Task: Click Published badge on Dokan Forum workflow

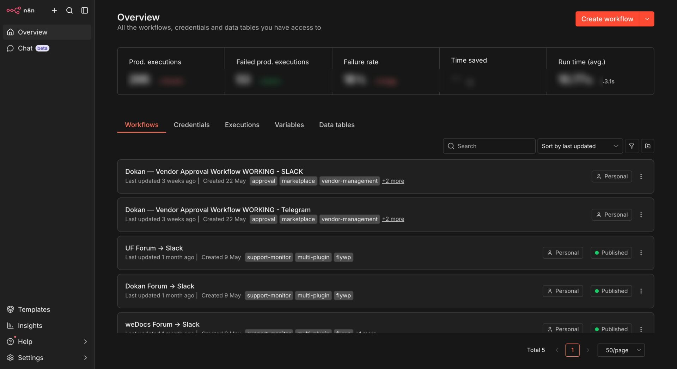Action: [611, 291]
